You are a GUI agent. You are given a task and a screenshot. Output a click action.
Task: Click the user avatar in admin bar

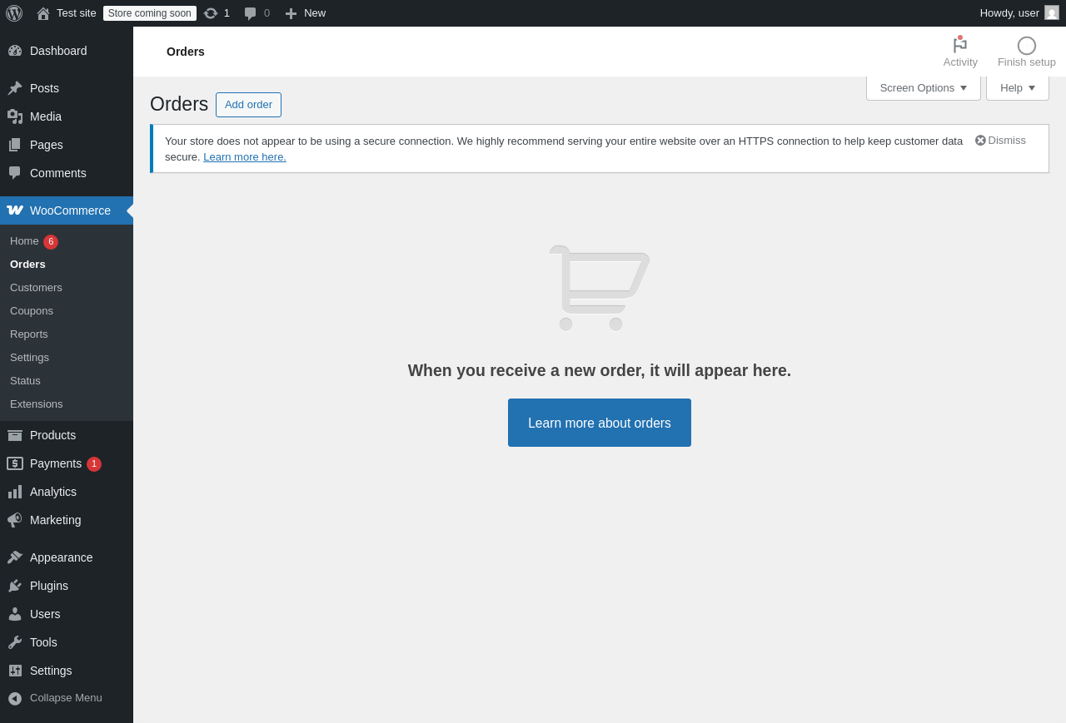click(1052, 12)
